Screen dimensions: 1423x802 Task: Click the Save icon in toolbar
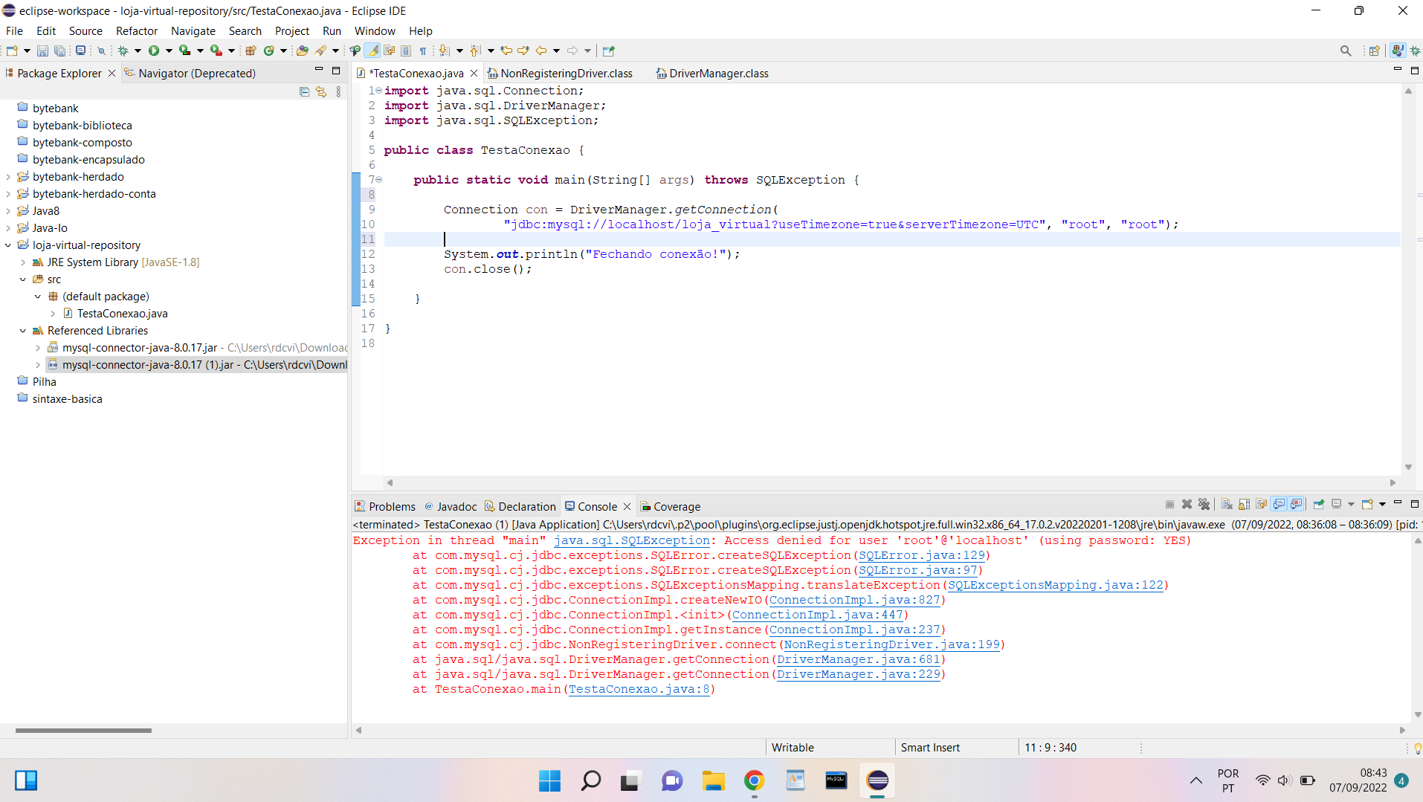pyautogui.click(x=42, y=51)
